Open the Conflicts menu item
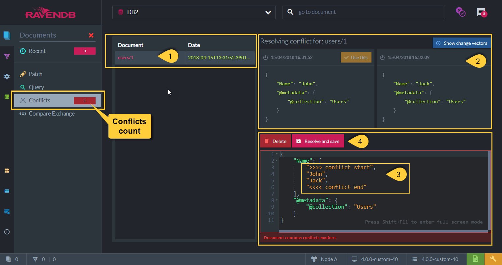This screenshot has width=502, height=265. [58, 100]
